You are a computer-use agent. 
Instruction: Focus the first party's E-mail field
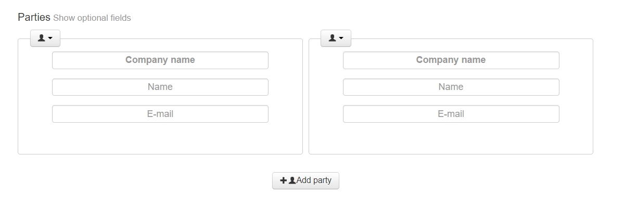point(160,114)
